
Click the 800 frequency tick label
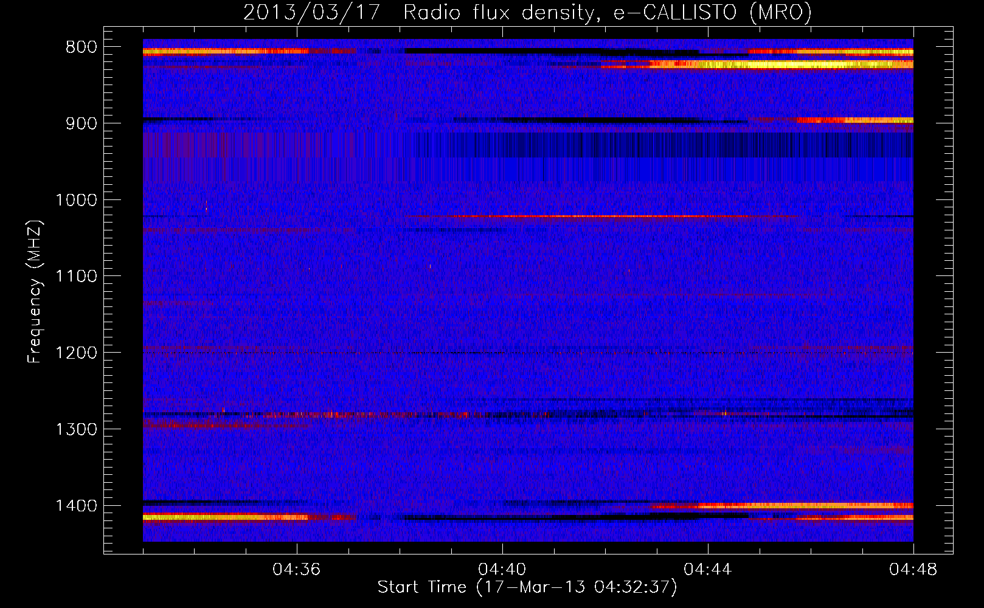coord(81,47)
